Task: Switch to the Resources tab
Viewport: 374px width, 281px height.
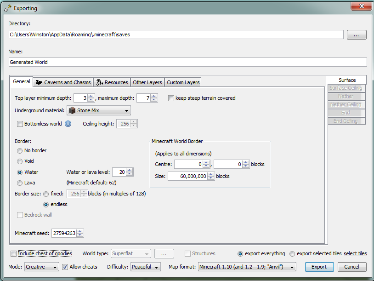Action: pos(112,82)
